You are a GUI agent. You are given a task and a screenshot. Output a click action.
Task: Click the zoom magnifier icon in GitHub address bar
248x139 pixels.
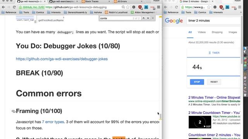(123, 7)
